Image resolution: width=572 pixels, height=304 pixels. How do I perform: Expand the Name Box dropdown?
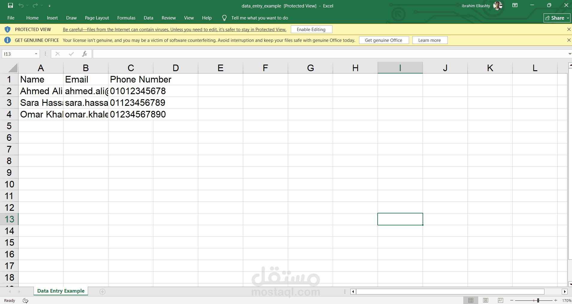[x=36, y=54]
